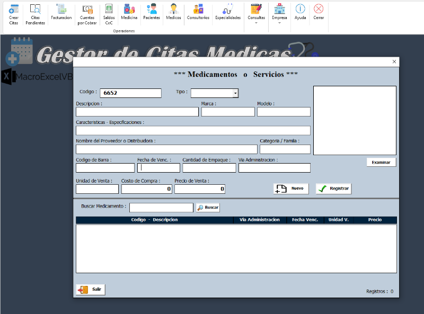Click the Precio de Venta field
This screenshot has height=314, width=424.
pyautogui.click(x=200, y=189)
